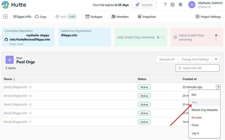Open the app launcher grid icon
This screenshot has height=140, width=225.
5,17
